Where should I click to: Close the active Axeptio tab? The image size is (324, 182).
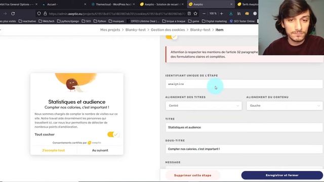(x=231, y=5)
